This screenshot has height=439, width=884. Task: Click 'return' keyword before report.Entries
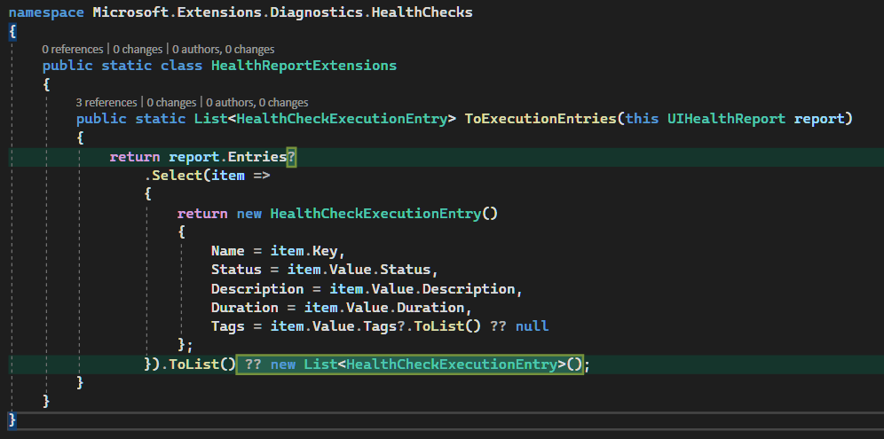coord(135,157)
